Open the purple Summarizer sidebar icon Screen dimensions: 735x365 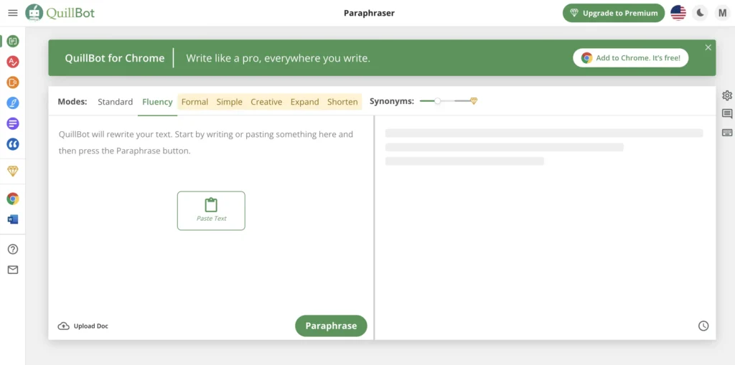(13, 123)
